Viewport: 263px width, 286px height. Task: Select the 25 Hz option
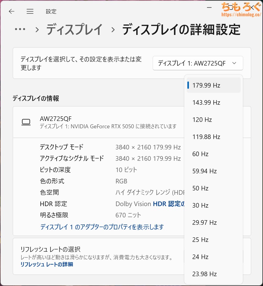click(x=214, y=240)
